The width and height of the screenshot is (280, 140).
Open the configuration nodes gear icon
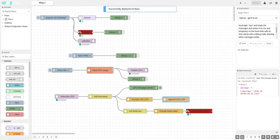click(x=255, y=137)
